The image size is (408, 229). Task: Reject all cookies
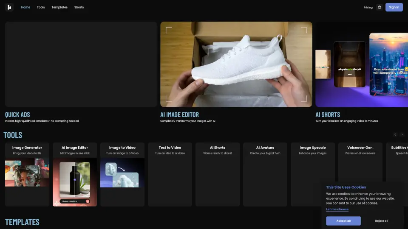(381, 221)
